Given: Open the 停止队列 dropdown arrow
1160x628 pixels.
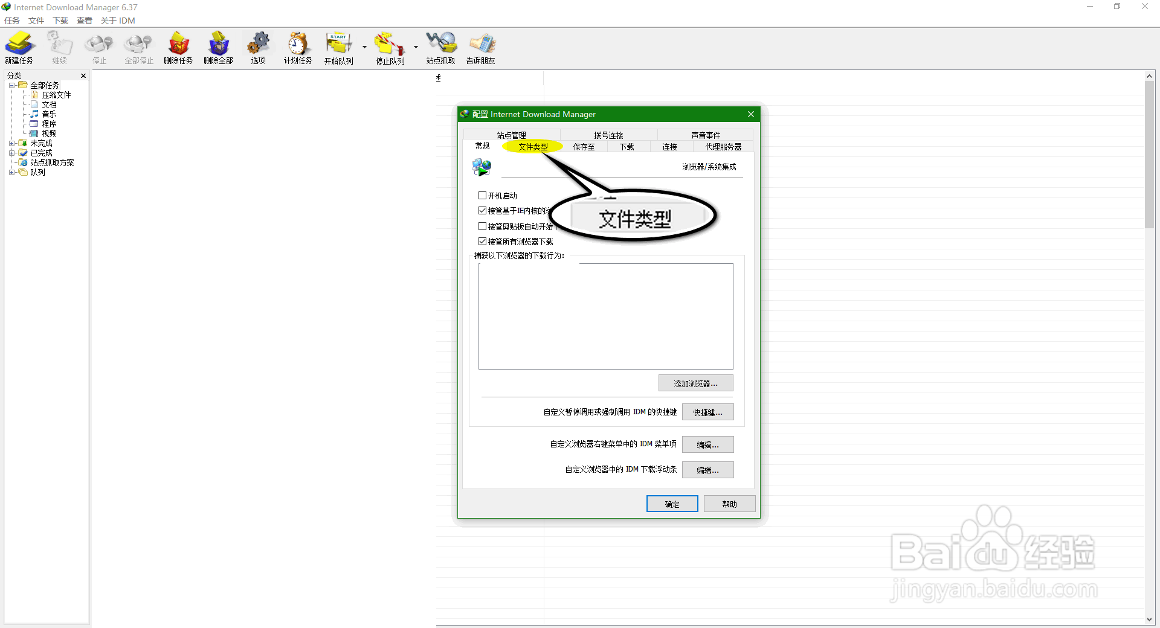Looking at the screenshot, I should [416, 47].
